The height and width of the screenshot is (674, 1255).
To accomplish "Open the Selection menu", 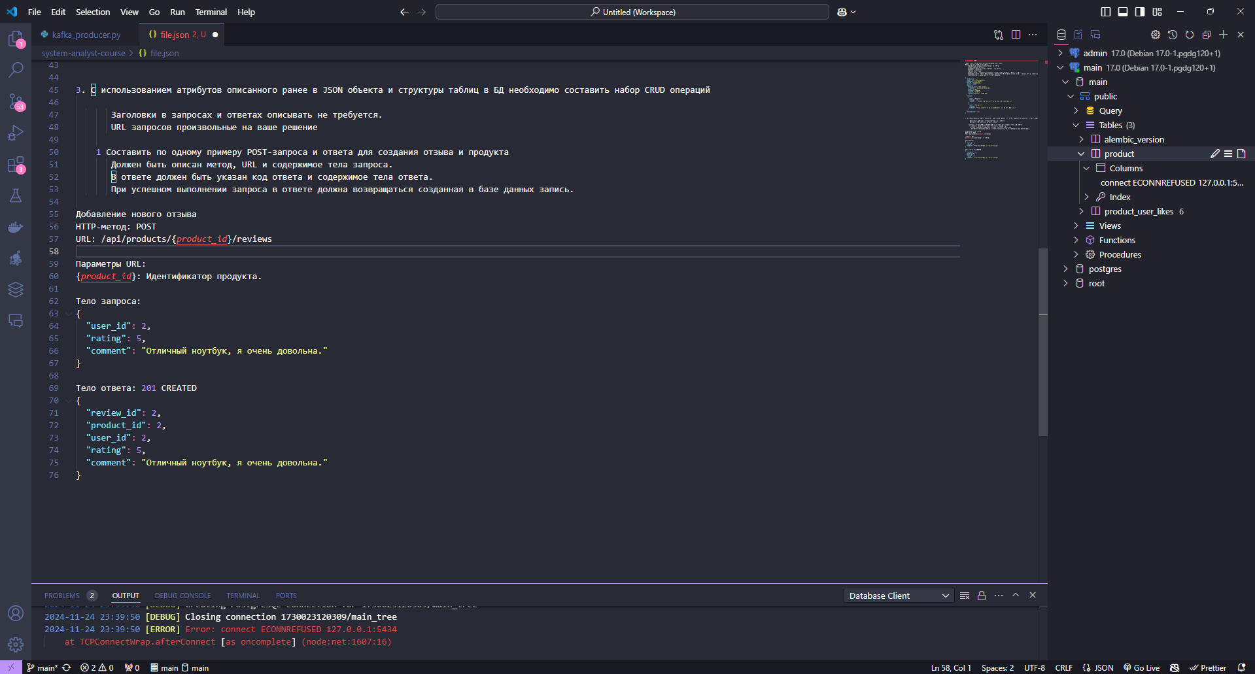I will [x=92, y=12].
